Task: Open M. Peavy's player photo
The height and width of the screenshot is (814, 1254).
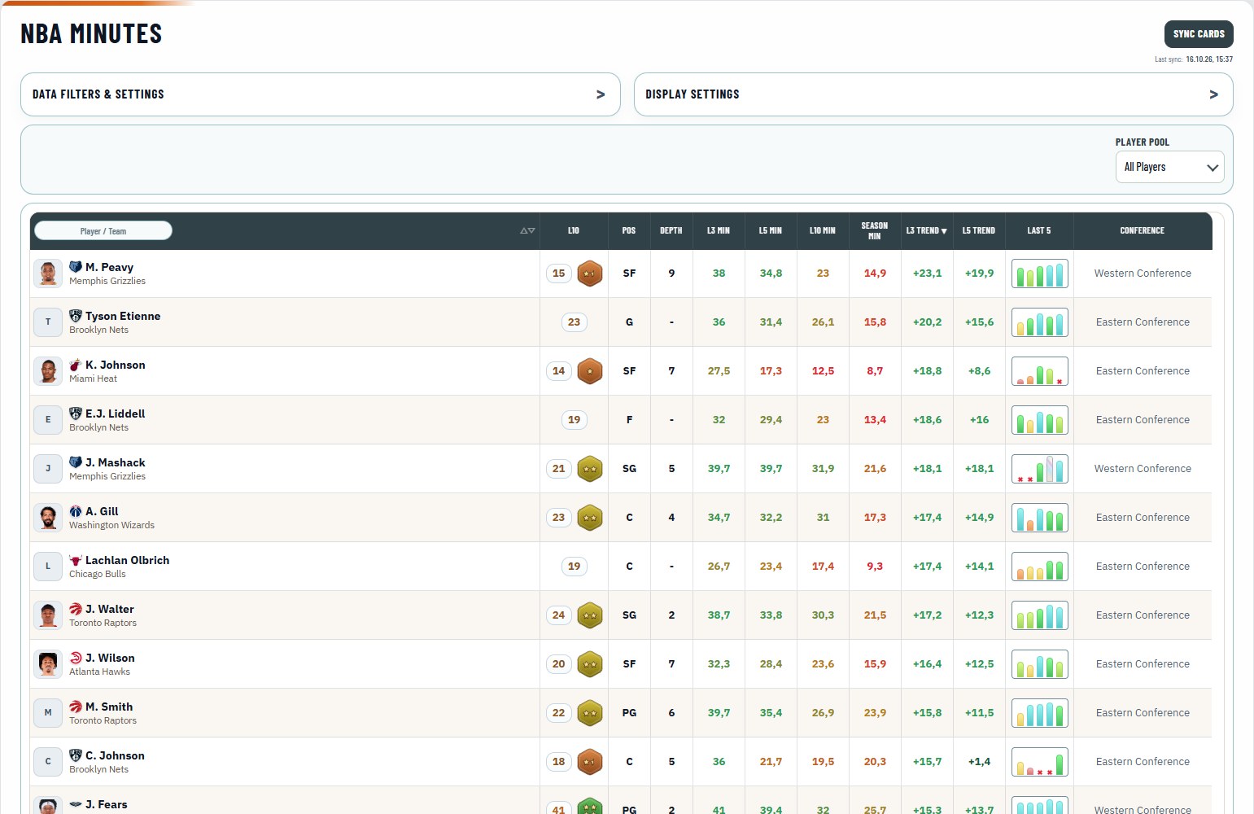Action: tap(48, 274)
